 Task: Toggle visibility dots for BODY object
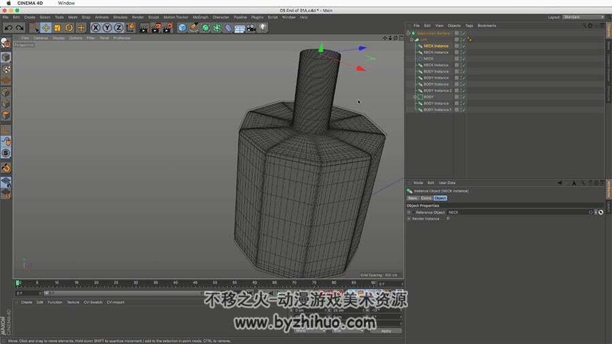pyautogui.click(x=461, y=97)
